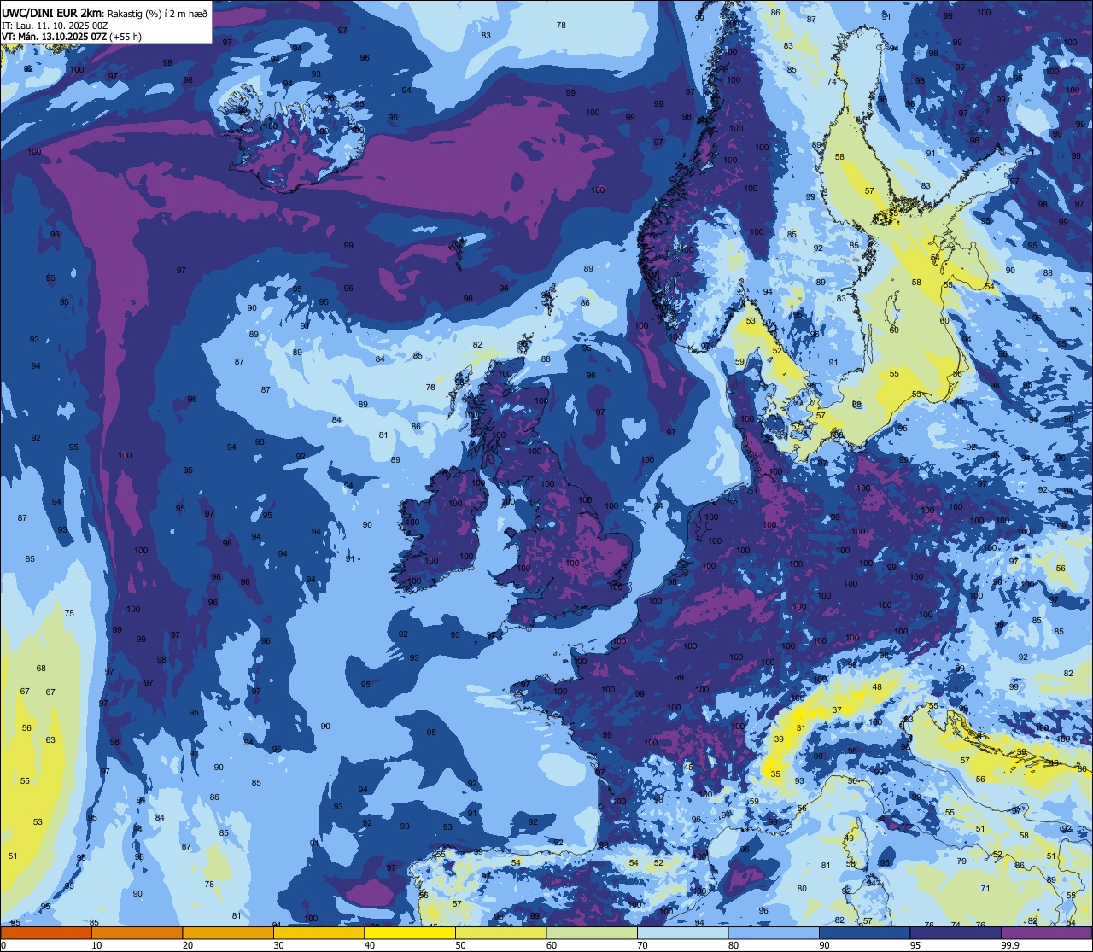Click the pale blue 70–80% legend swatch
Image resolution: width=1093 pixels, height=952 pixels.
(683, 932)
